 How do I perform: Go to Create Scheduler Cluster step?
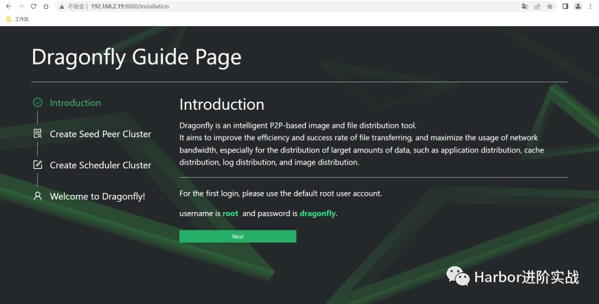(100, 165)
